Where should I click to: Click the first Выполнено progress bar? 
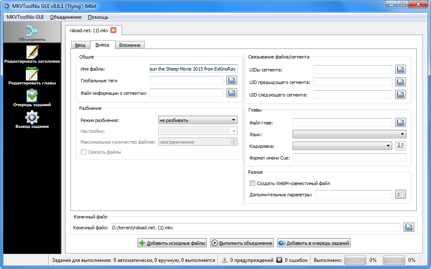[355, 260]
